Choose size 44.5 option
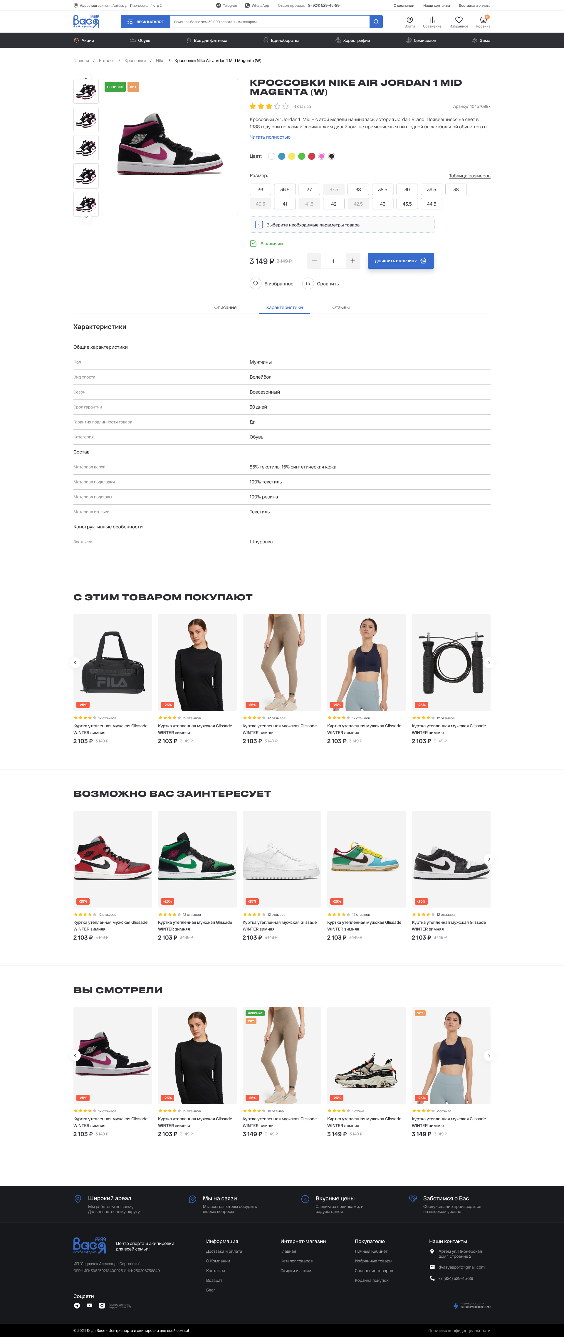The height and width of the screenshot is (1337, 564). coord(431,204)
